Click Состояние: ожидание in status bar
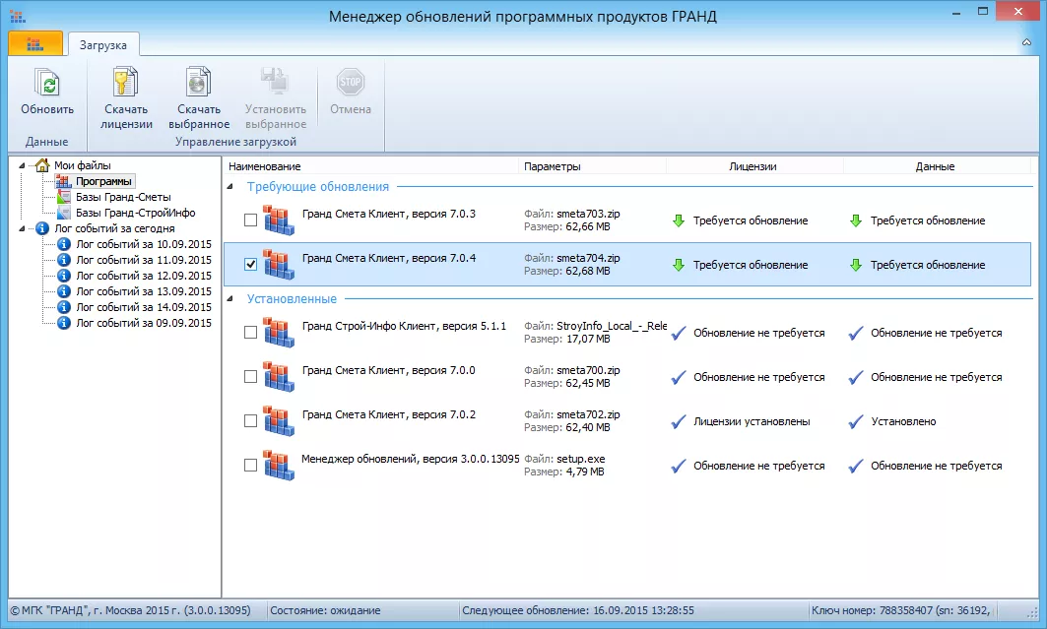This screenshot has width=1047, height=629. pos(325,610)
